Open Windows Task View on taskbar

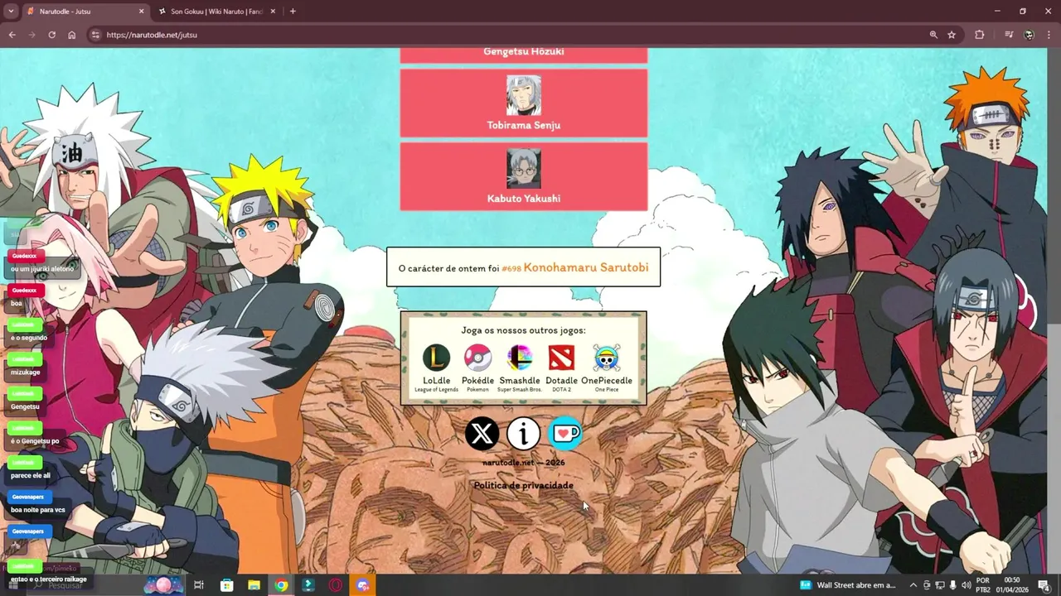click(199, 585)
